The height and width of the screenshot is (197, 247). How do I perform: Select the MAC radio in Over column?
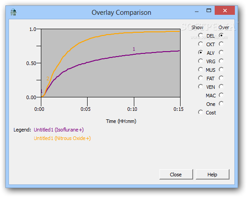pos(221,95)
